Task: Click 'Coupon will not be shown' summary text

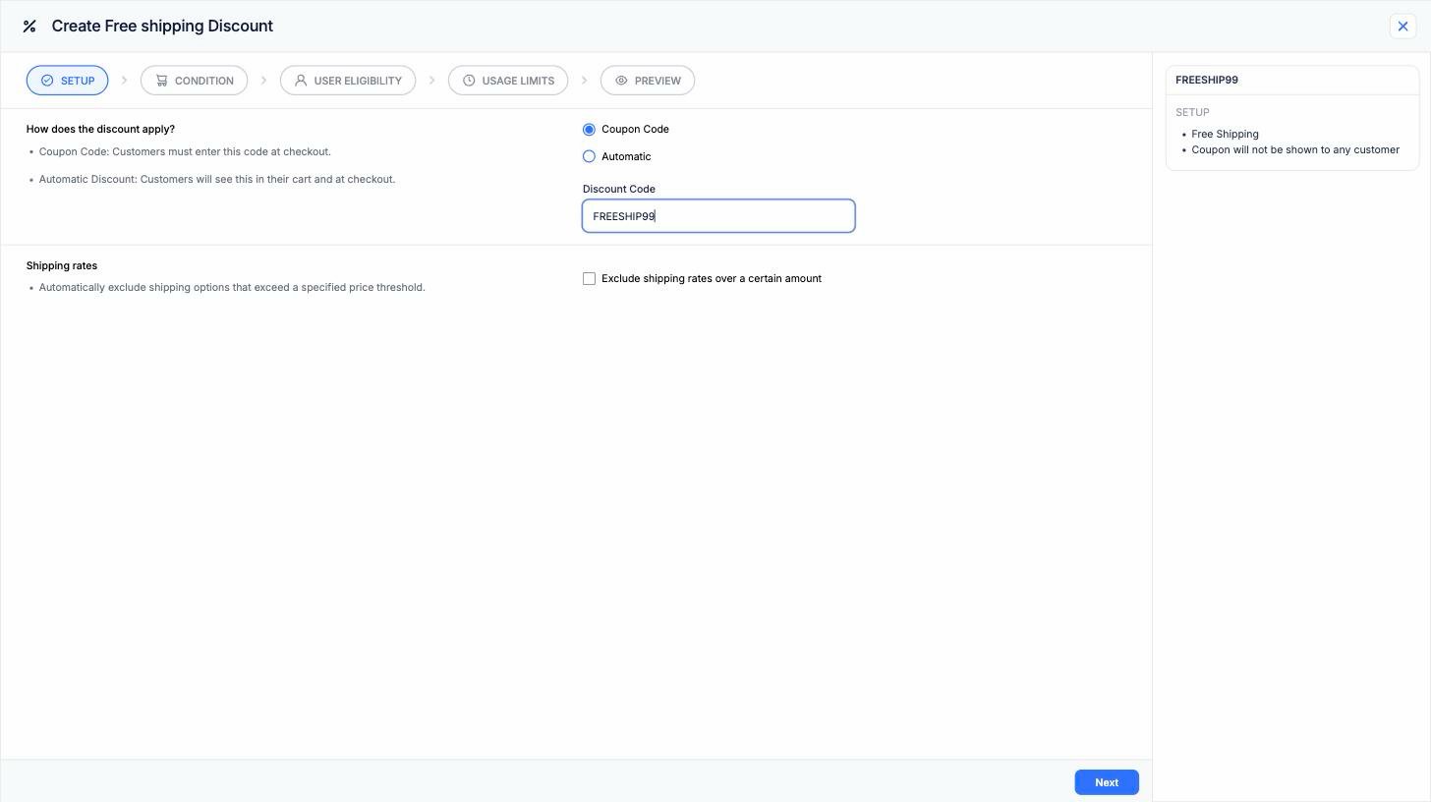Action: pyautogui.click(x=1295, y=150)
